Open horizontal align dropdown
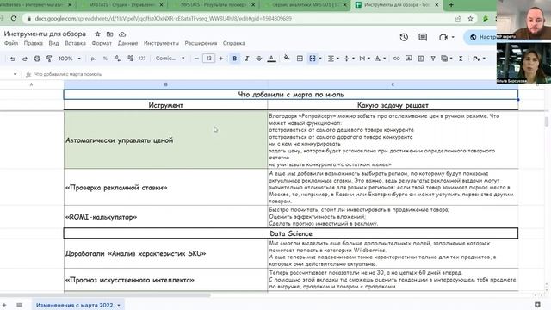The image size is (551, 310). [x=332, y=59]
